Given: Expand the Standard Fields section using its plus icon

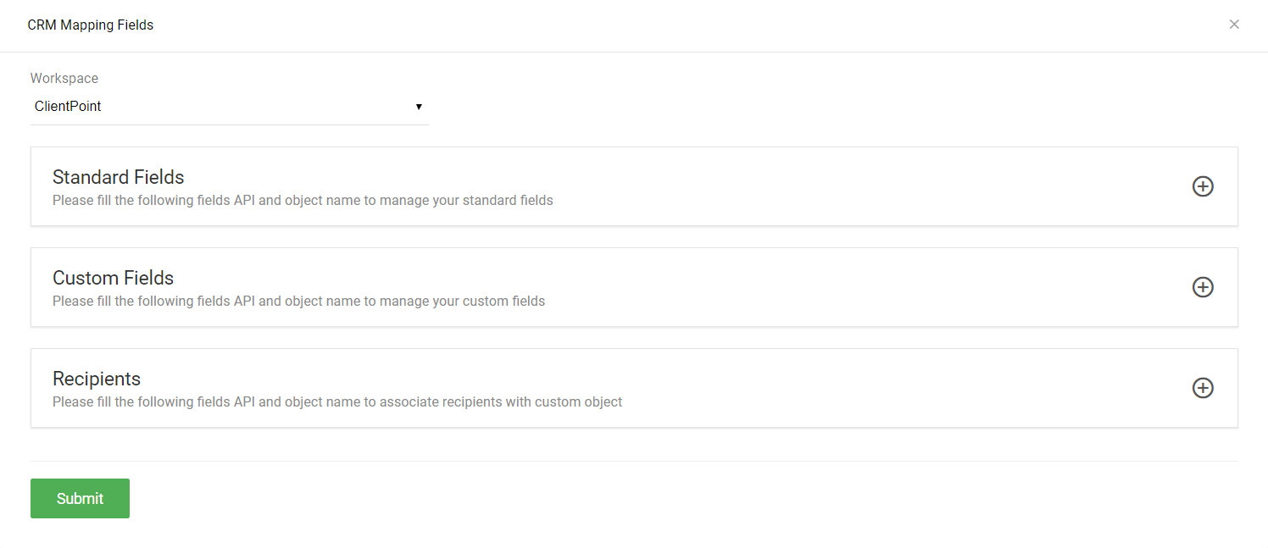Looking at the screenshot, I should (x=1203, y=186).
